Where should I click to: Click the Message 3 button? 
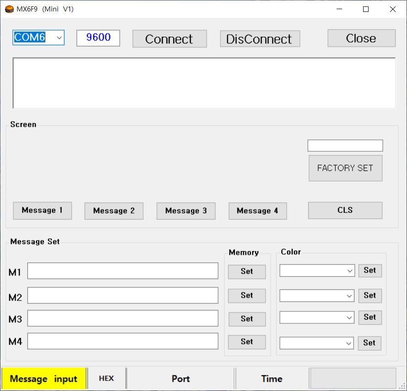tap(186, 211)
